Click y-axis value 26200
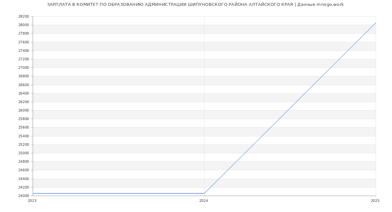Screen dimensions: 392x212 coord(24,102)
